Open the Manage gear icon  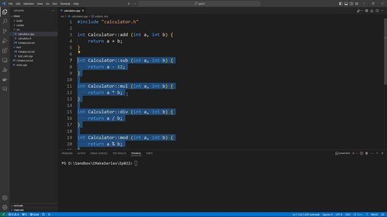click(x=5, y=207)
